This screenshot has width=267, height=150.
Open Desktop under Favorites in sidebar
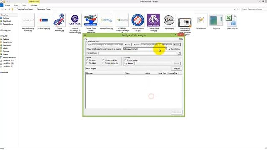(6, 18)
